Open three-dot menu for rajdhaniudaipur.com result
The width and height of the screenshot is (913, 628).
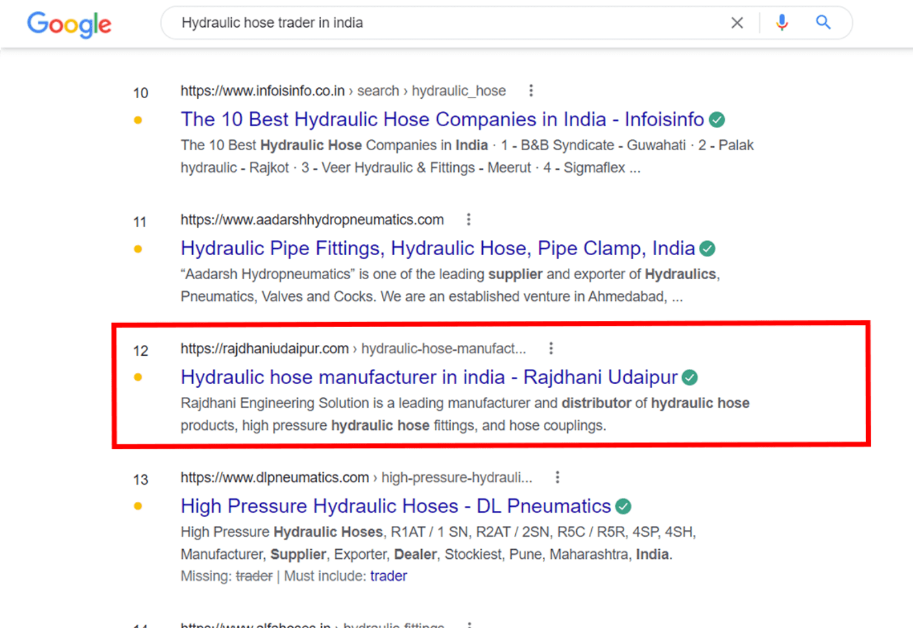[x=551, y=348]
